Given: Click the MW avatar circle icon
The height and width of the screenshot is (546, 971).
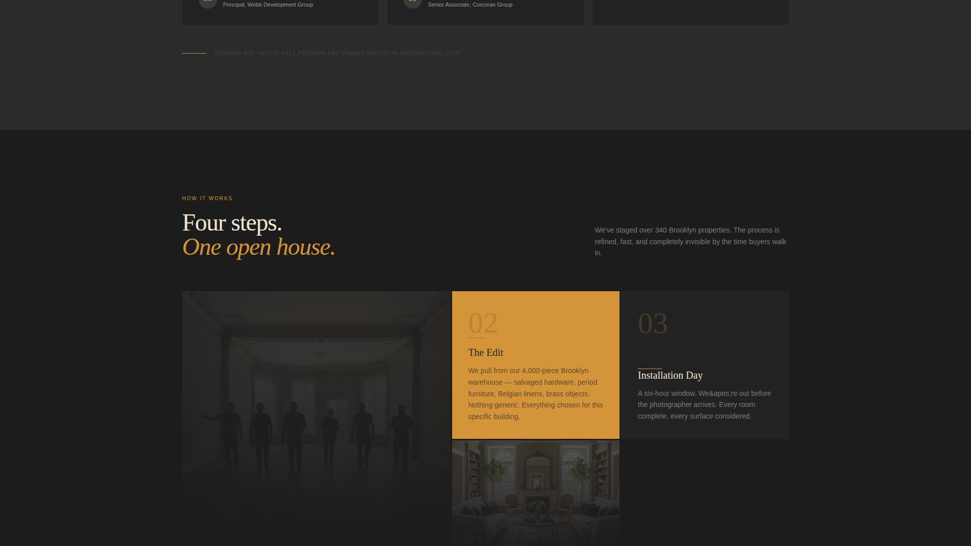Looking at the screenshot, I should coord(208,3).
